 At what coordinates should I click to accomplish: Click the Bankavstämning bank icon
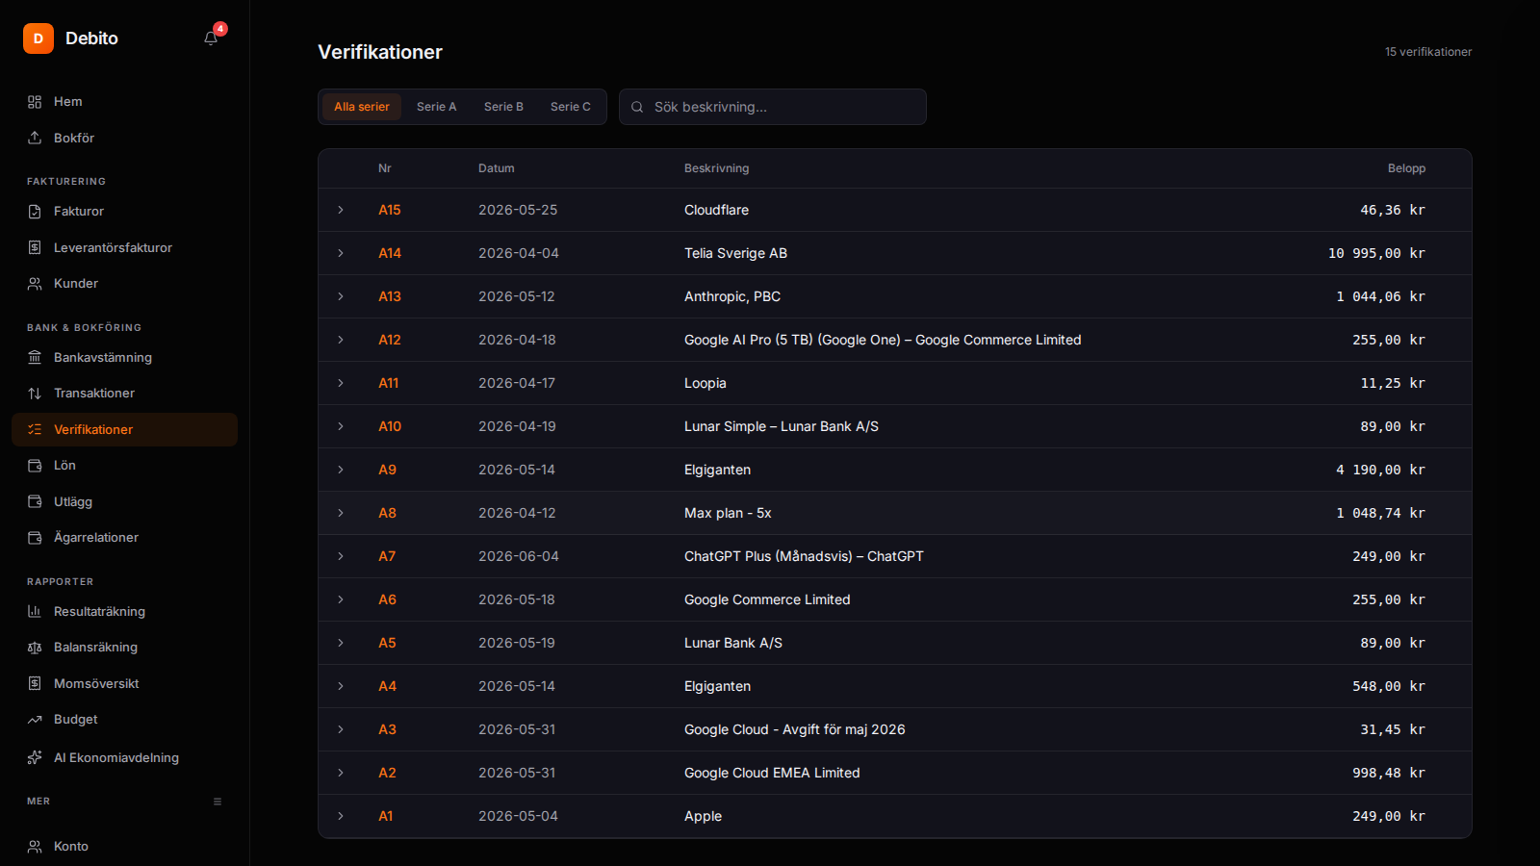(x=35, y=358)
